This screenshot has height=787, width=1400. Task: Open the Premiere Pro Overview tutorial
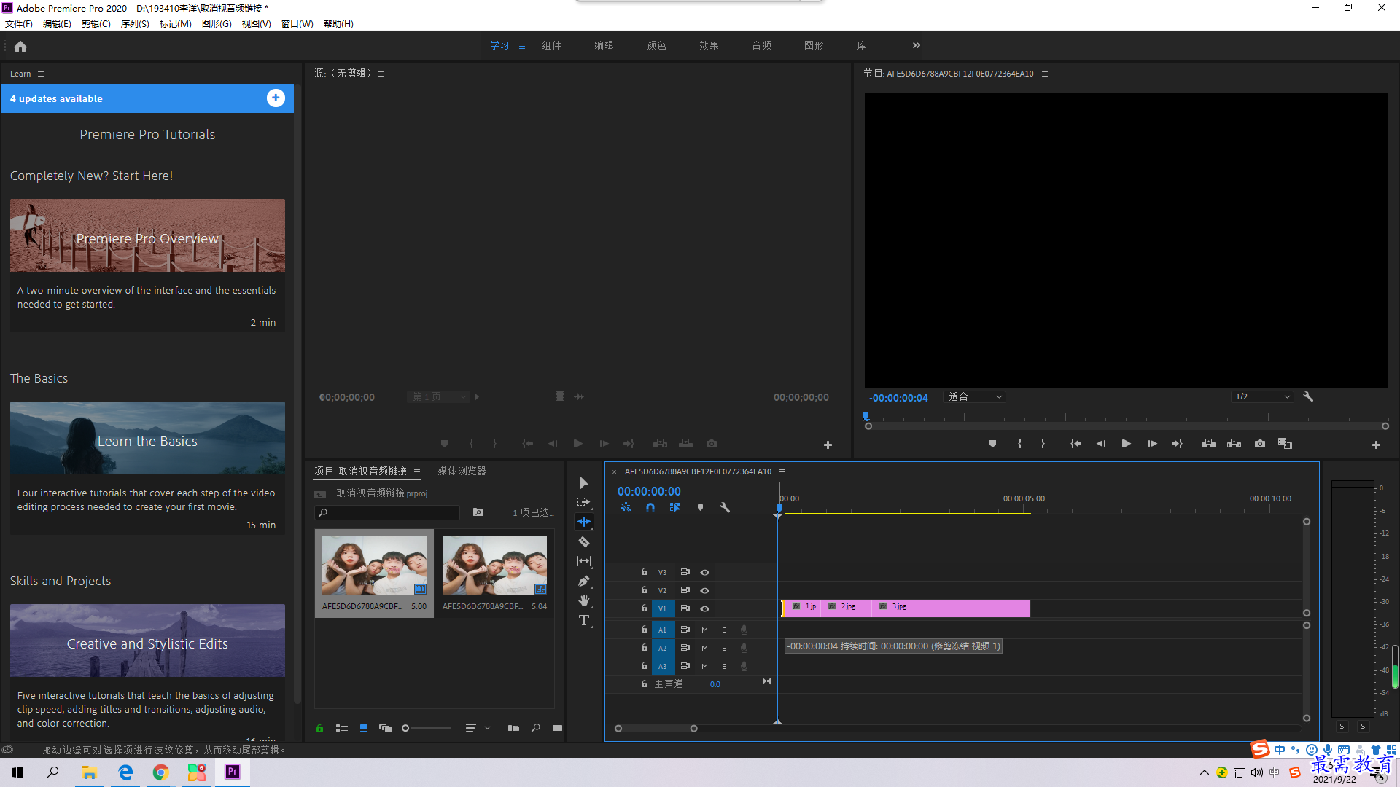pos(147,235)
